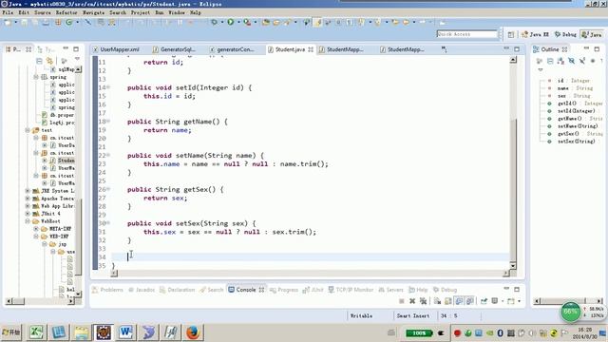
Task: Minimize the Outline view
Action: [586, 48]
